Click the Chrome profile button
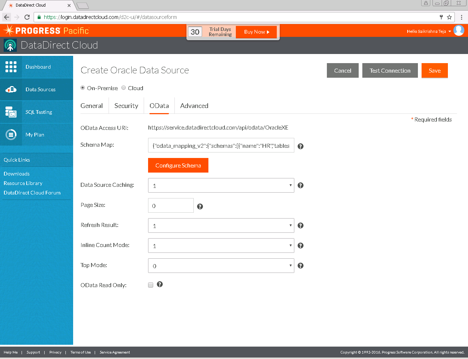This screenshot has width=468, height=359. click(426, 3)
